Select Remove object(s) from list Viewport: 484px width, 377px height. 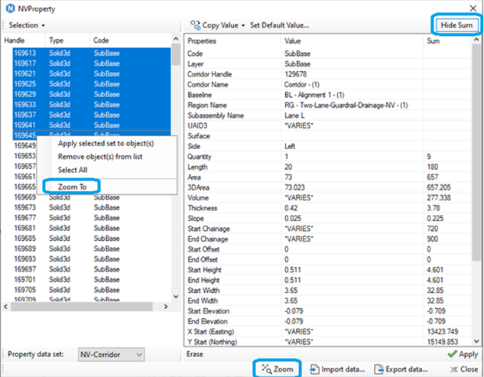pos(100,157)
